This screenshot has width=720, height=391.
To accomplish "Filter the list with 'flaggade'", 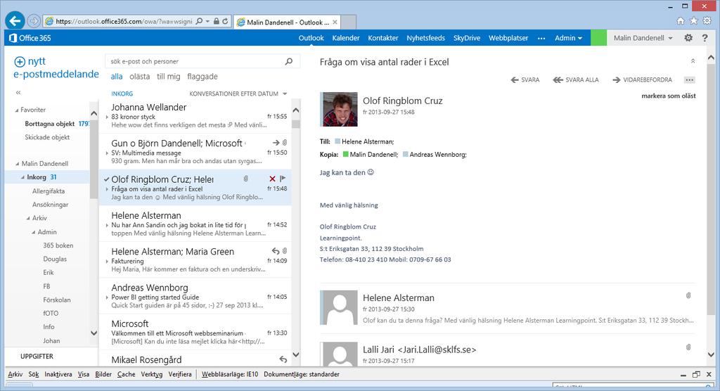I will [x=202, y=77].
